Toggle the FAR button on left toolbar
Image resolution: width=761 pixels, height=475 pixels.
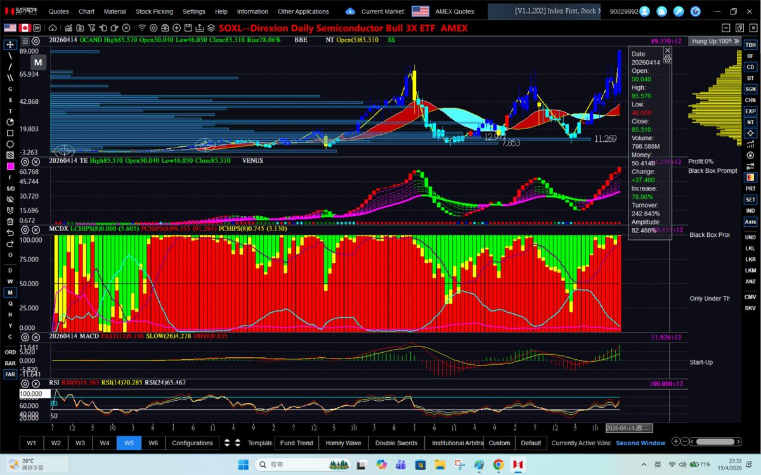tap(10, 374)
